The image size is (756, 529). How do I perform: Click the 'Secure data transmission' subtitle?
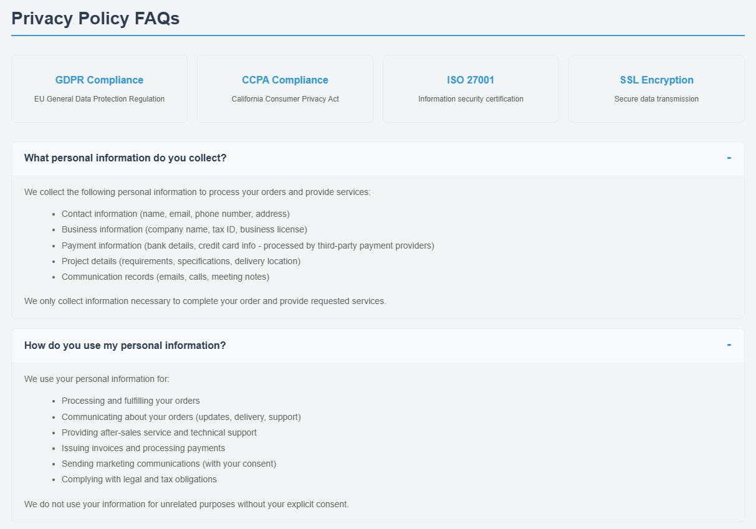click(656, 99)
